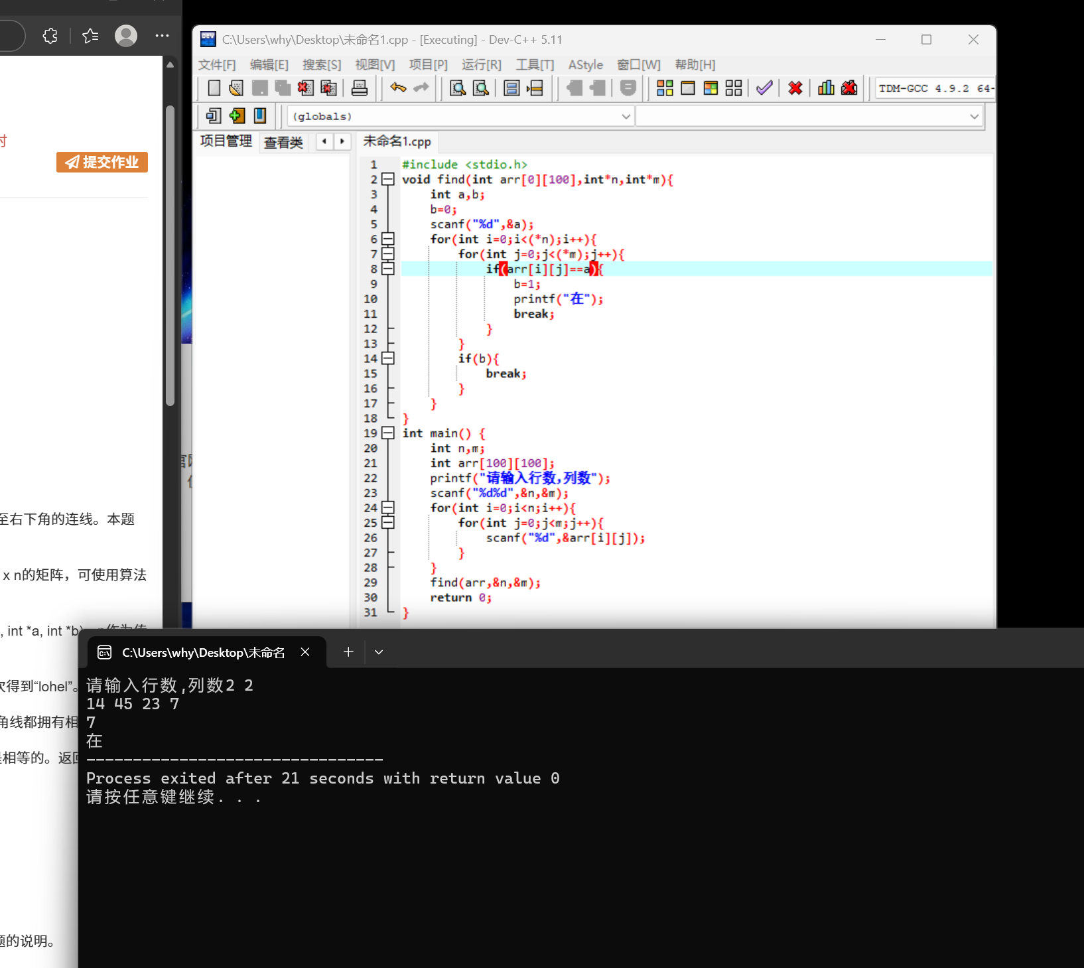The height and width of the screenshot is (968, 1084).
Task: Click the Insert icon in second toolbar row
Action: click(213, 116)
